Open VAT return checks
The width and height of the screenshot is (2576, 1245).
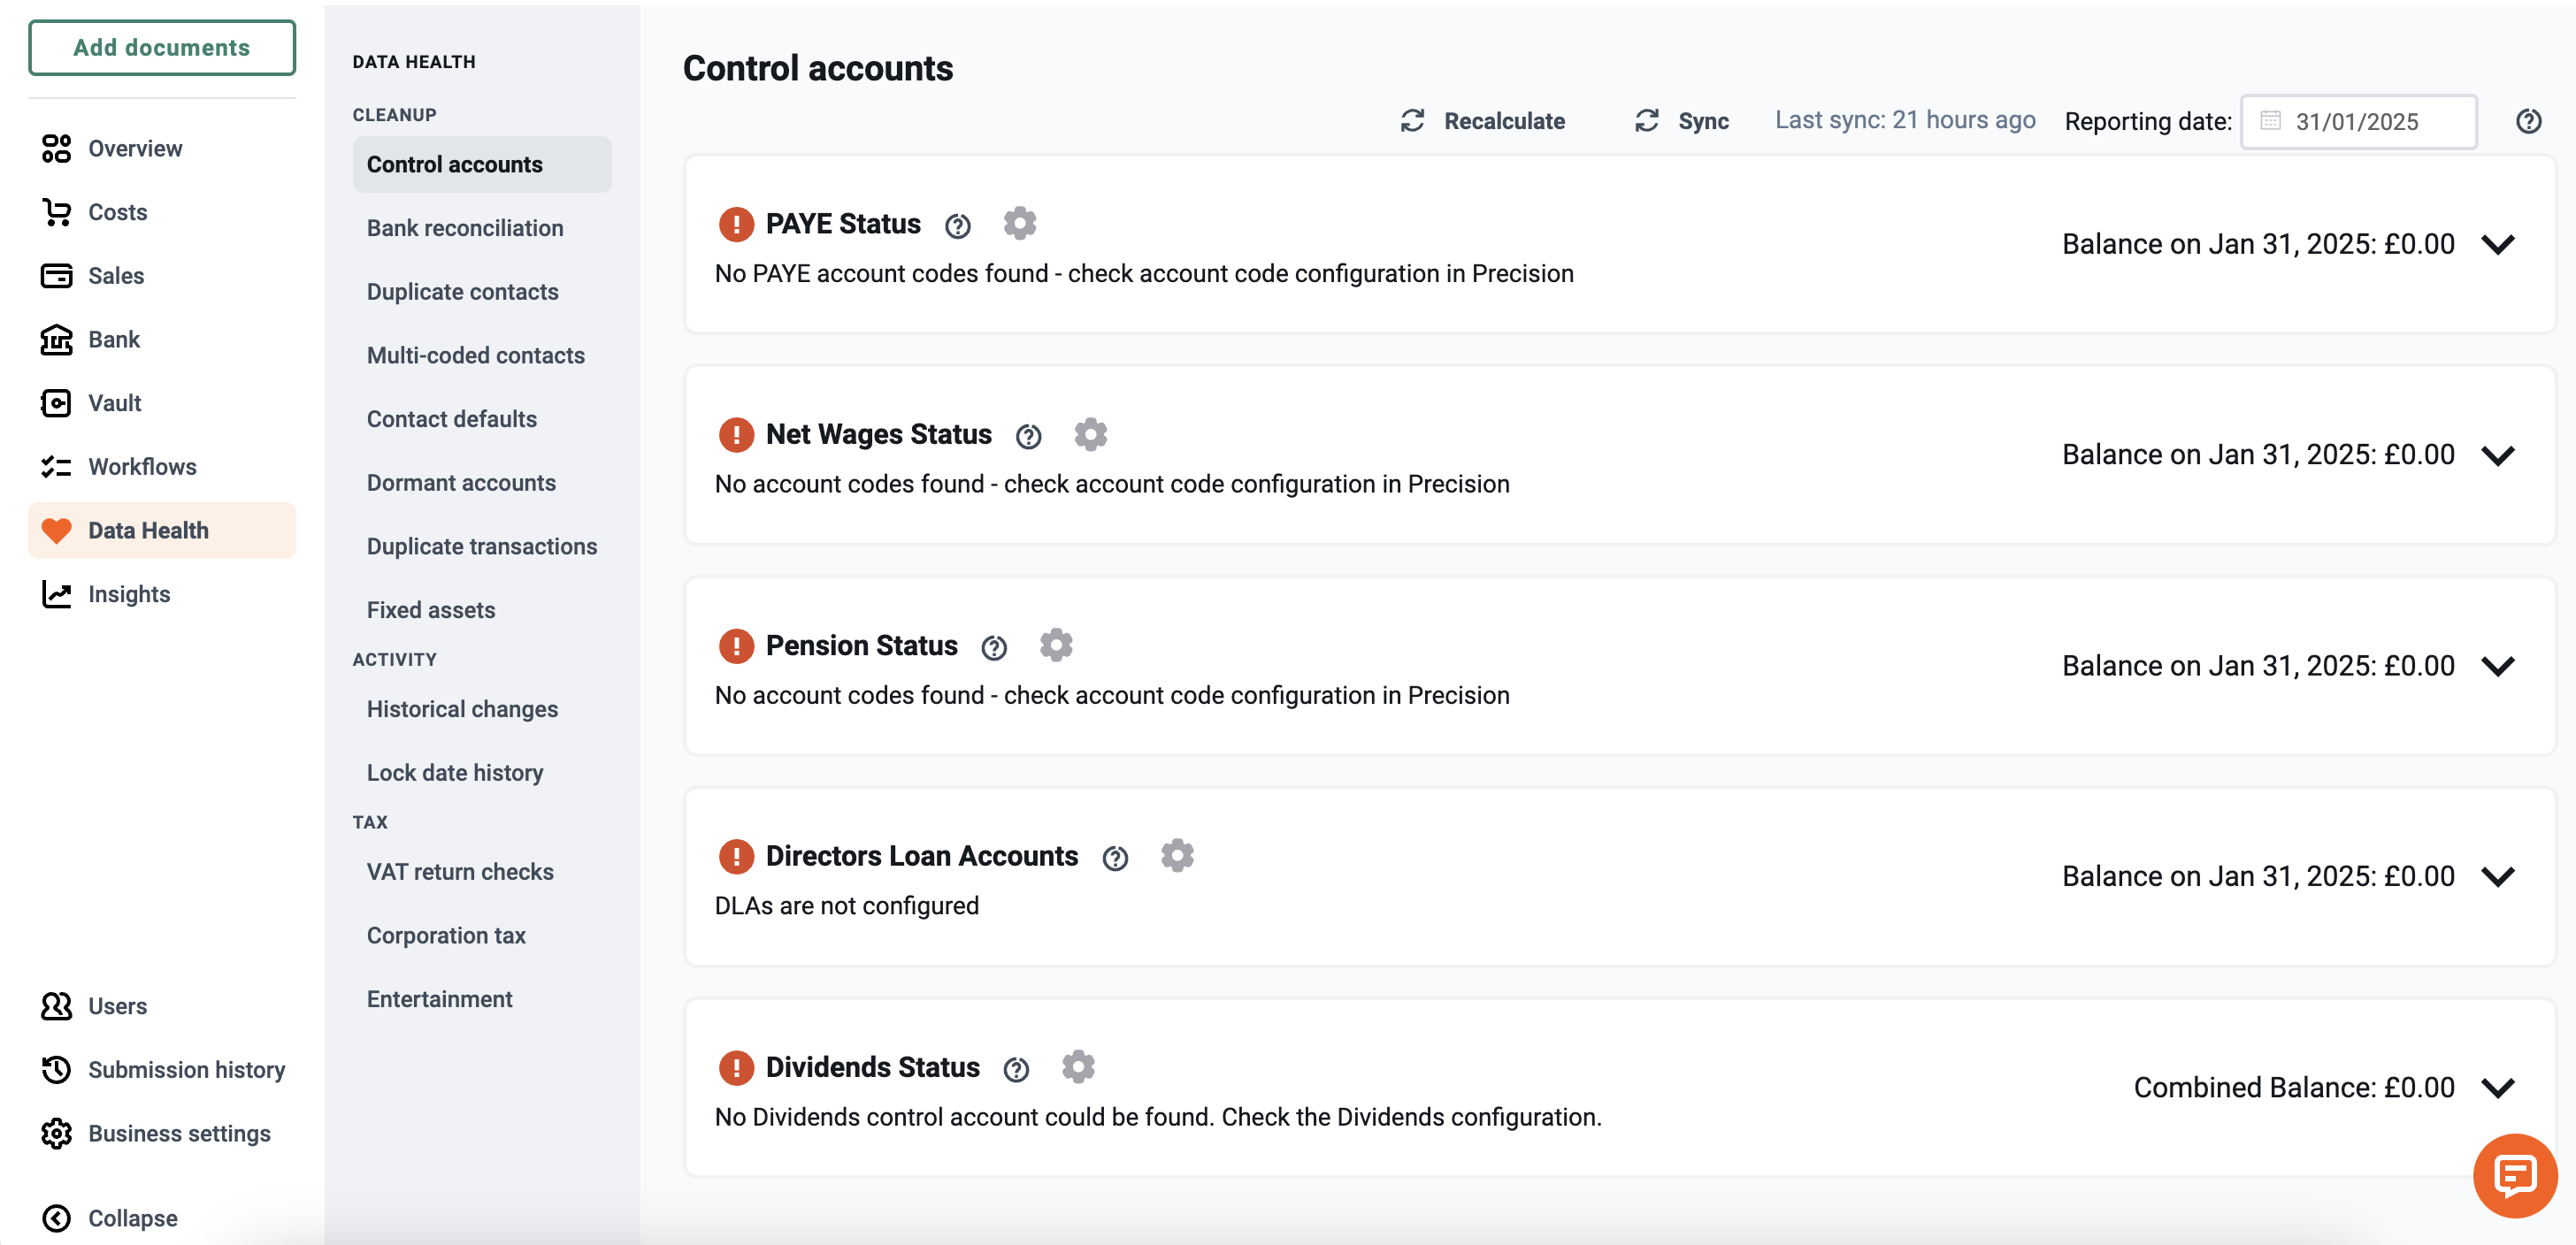coord(482,873)
